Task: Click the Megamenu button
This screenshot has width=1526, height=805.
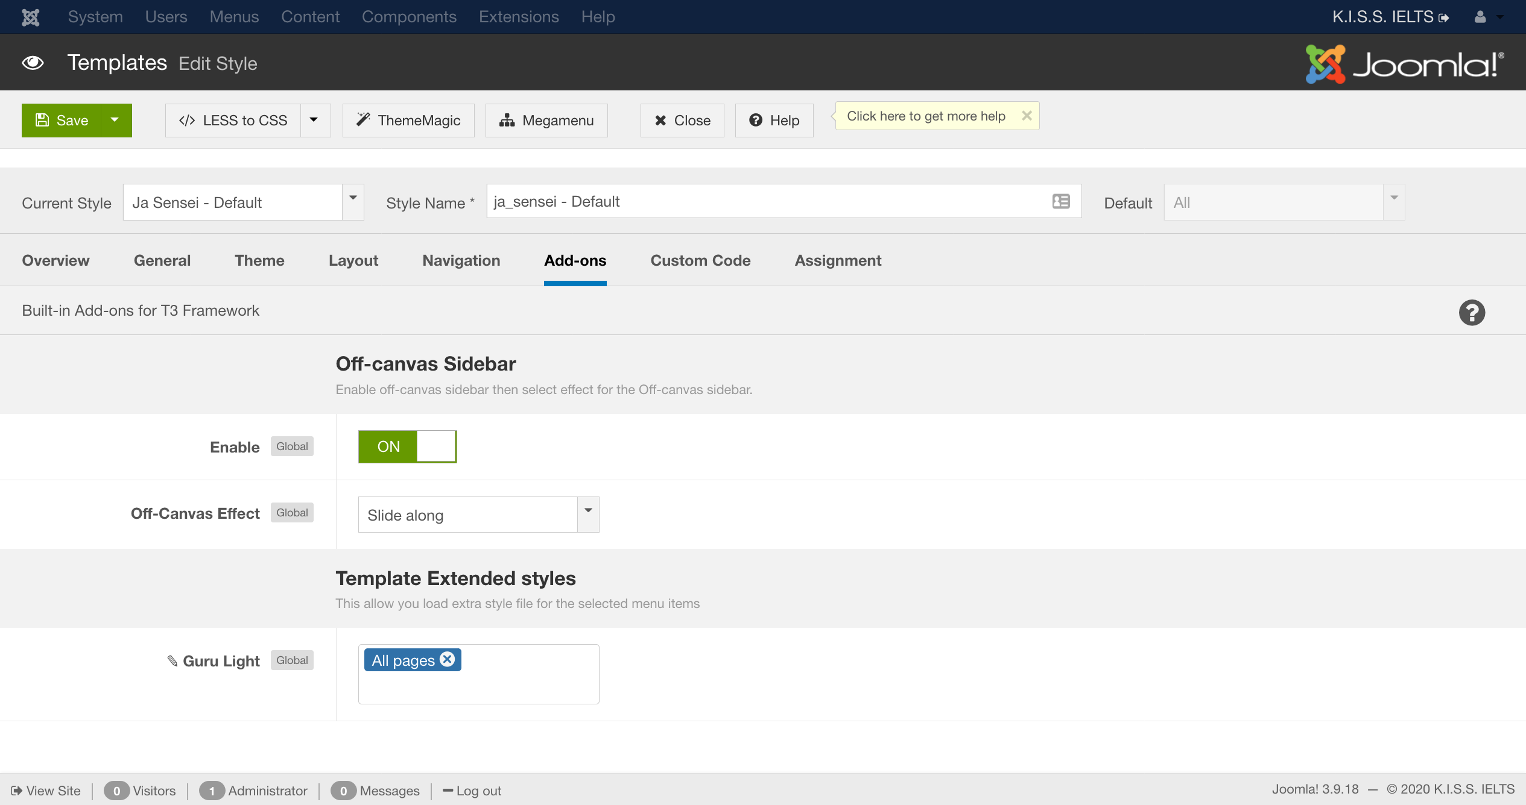Action: [x=546, y=121]
